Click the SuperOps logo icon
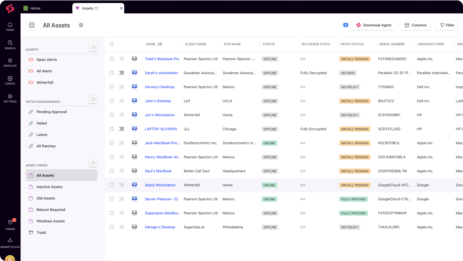 (10, 8)
